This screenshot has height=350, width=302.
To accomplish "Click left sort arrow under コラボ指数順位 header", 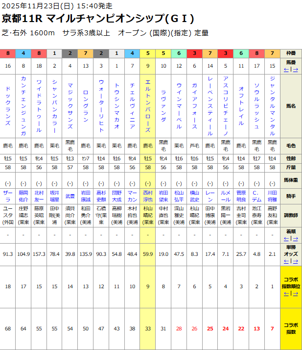I will [x=286, y=293].
